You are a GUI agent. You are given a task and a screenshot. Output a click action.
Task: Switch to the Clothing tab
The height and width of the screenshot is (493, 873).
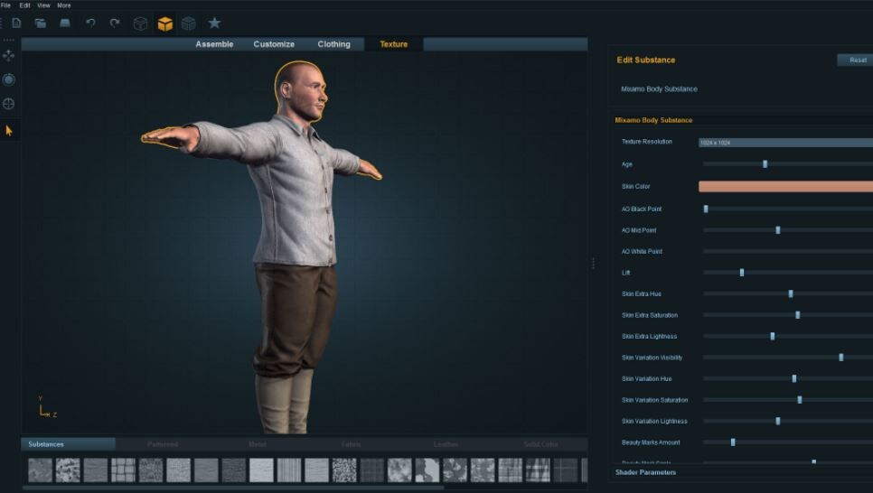[x=334, y=44]
